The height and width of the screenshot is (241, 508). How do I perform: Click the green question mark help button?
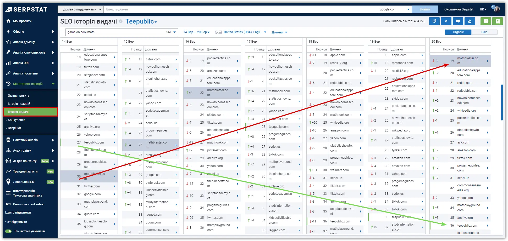pyautogui.click(x=498, y=21)
